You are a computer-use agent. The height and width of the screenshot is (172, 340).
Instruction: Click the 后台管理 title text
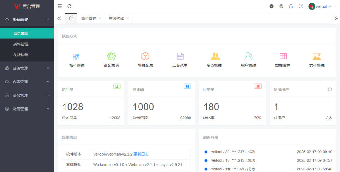click(31, 7)
